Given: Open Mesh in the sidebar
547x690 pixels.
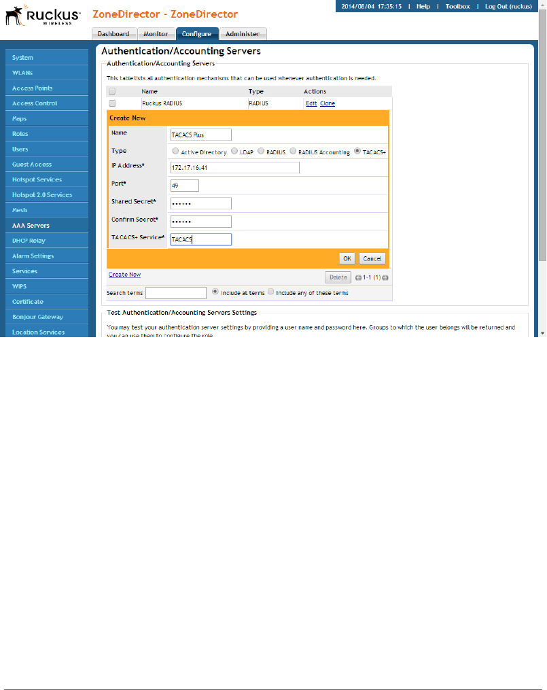Looking at the screenshot, I should click(47, 210).
